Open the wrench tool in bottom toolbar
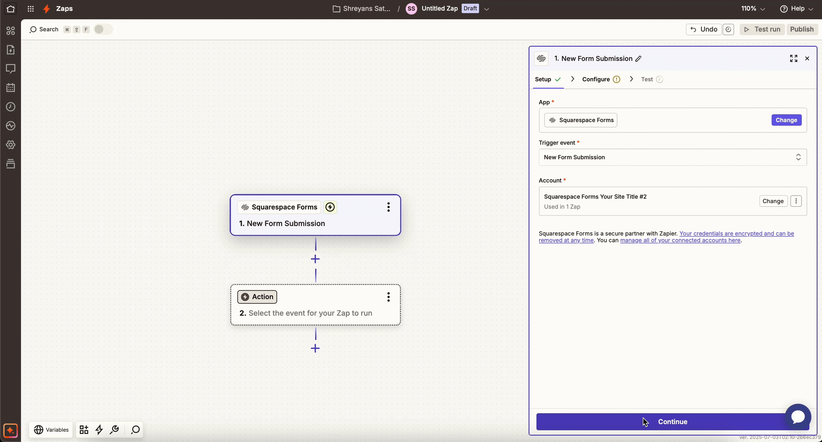The image size is (822, 442). click(115, 430)
